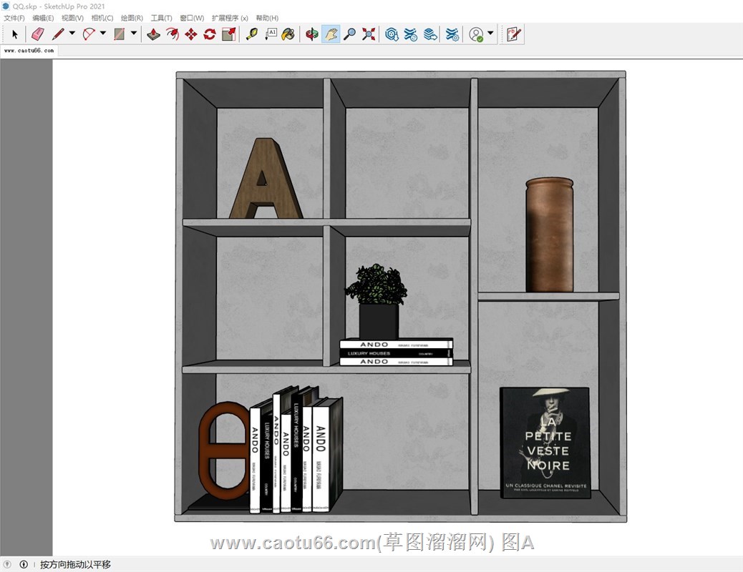Expand the pencil Line tool dropdown arrow
The height and width of the screenshot is (572, 743).
tap(72, 33)
